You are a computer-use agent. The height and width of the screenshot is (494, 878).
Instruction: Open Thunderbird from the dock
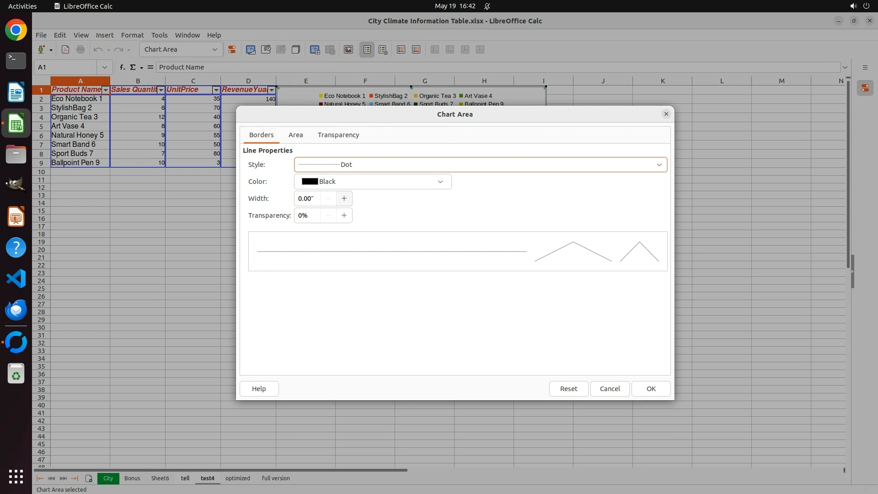point(16,310)
